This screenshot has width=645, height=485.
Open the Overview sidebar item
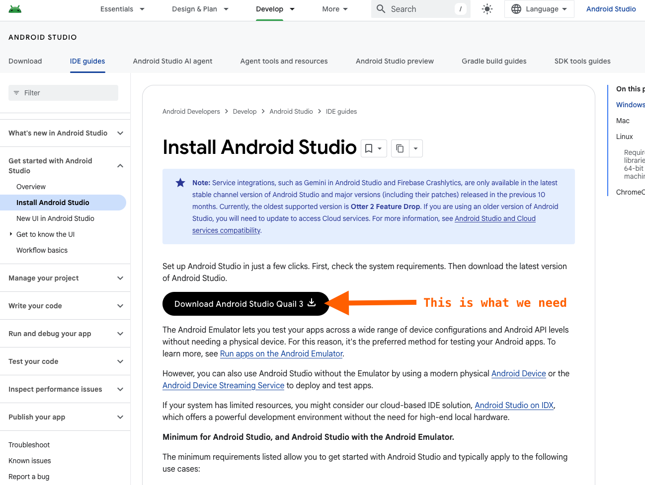point(31,187)
